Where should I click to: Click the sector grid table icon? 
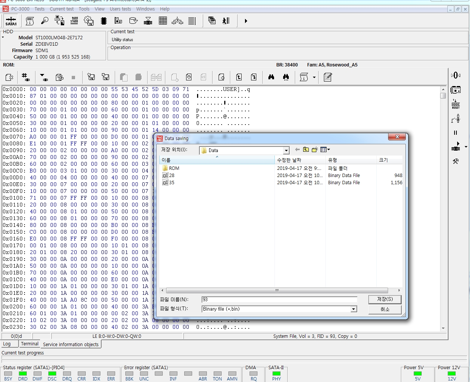[163, 21]
